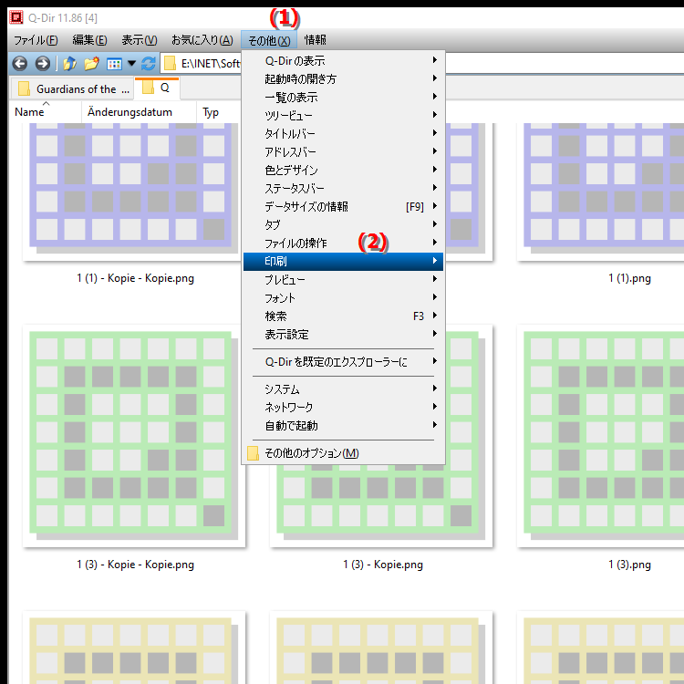
Task: Expand the Q-Dir の表示 submenu
Action: tap(343, 60)
